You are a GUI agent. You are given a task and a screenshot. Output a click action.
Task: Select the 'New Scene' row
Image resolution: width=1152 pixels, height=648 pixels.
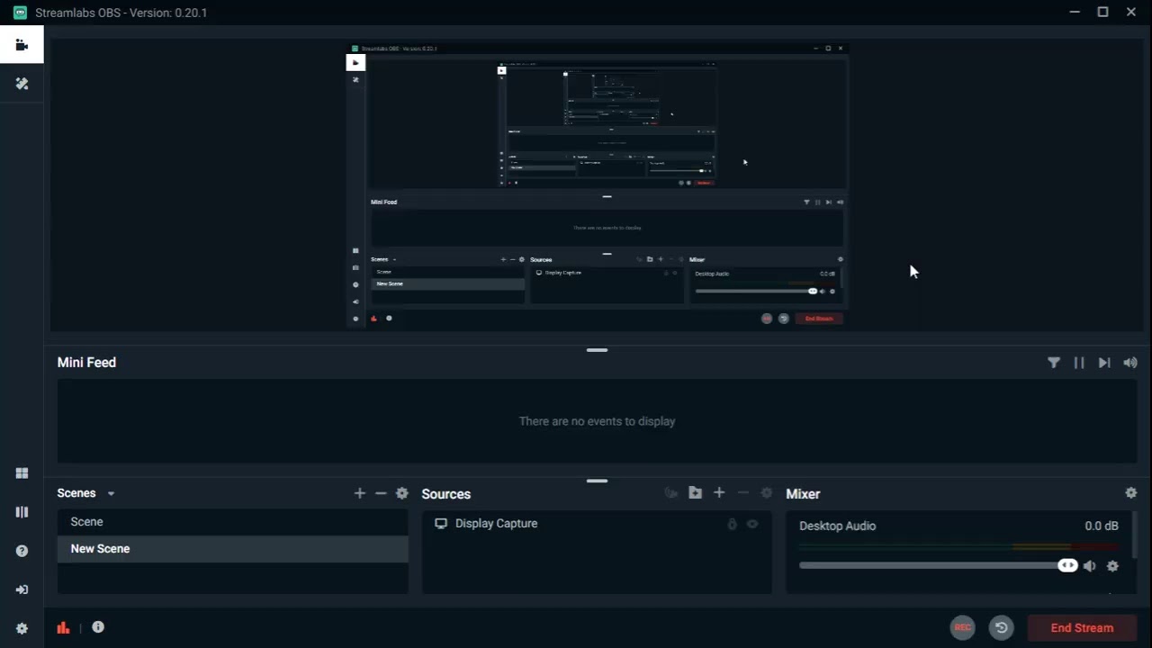[x=232, y=549]
